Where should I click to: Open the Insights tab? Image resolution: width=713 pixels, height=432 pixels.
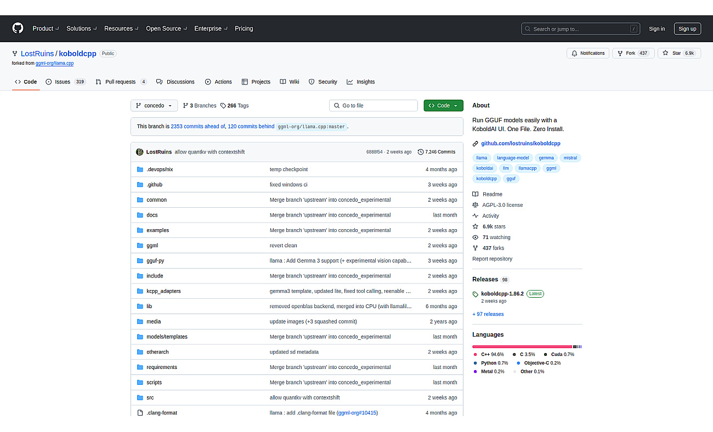pyautogui.click(x=361, y=82)
